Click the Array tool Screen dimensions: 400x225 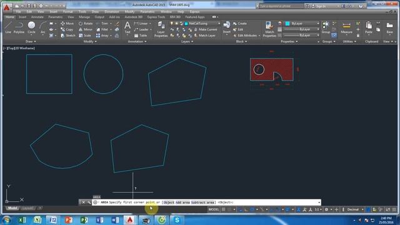(x=102, y=36)
